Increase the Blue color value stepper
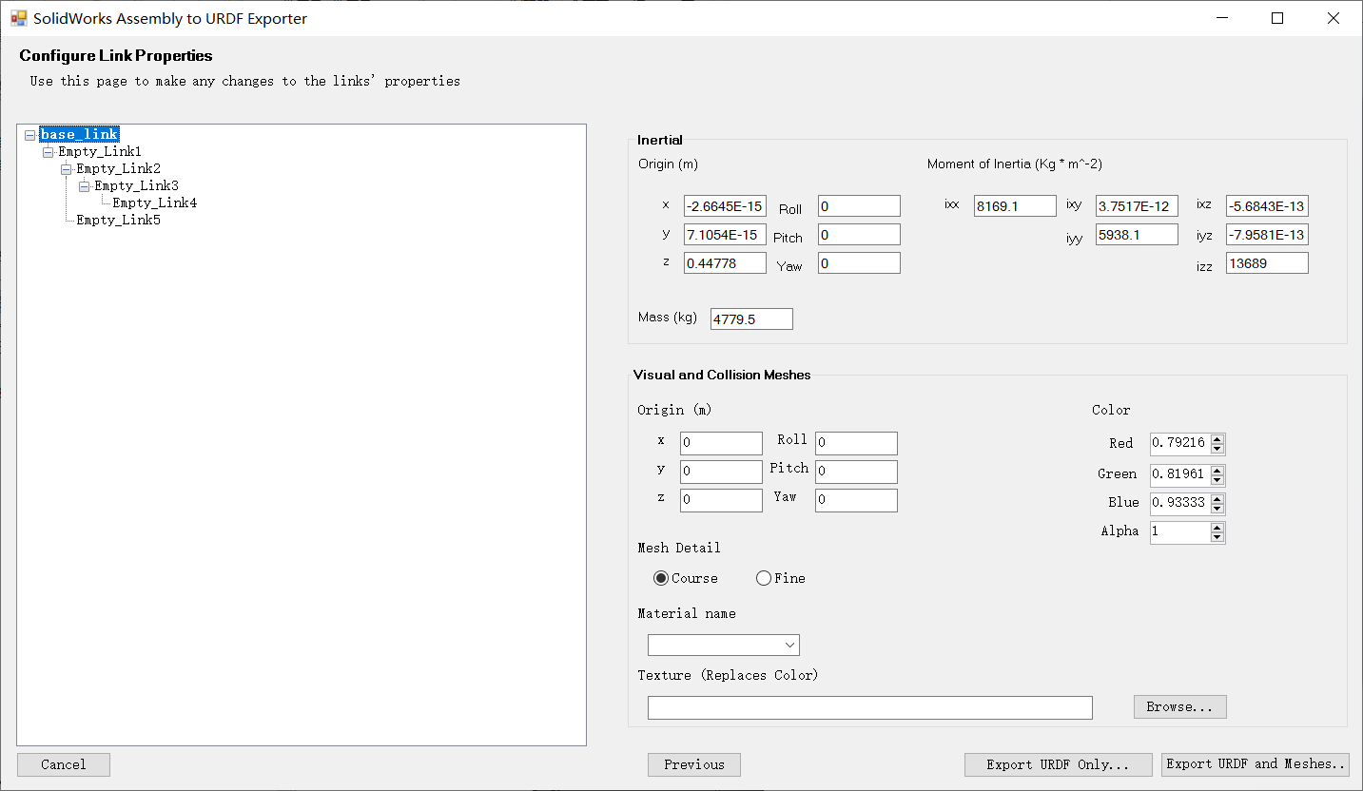The width and height of the screenshot is (1363, 791). pyautogui.click(x=1218, y=498)
